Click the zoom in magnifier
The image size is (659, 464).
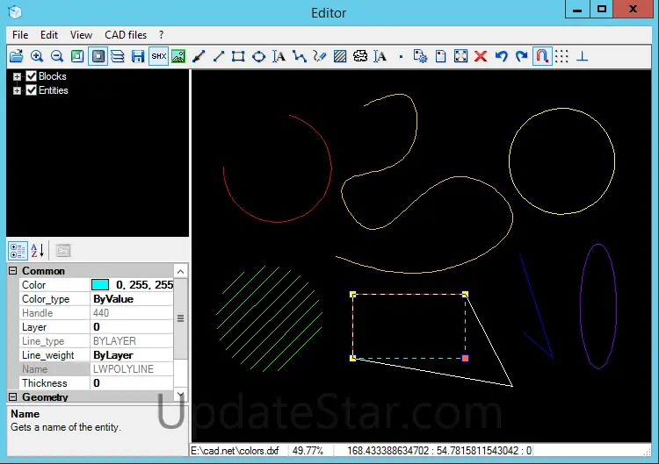pyautogui.click(x=37, y=56)
